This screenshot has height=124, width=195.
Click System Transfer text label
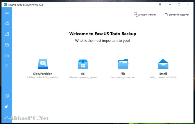pos(148,15)
